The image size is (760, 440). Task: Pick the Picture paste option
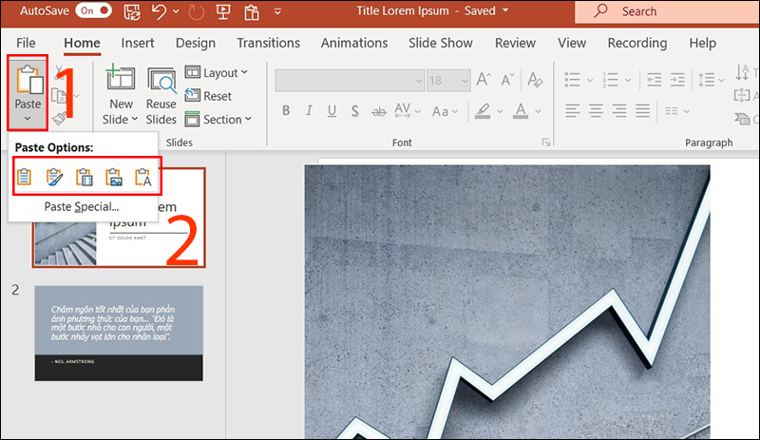click(x=114, y=176)
